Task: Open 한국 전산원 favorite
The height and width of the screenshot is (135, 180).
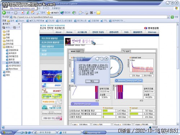Action: point(13,63)
